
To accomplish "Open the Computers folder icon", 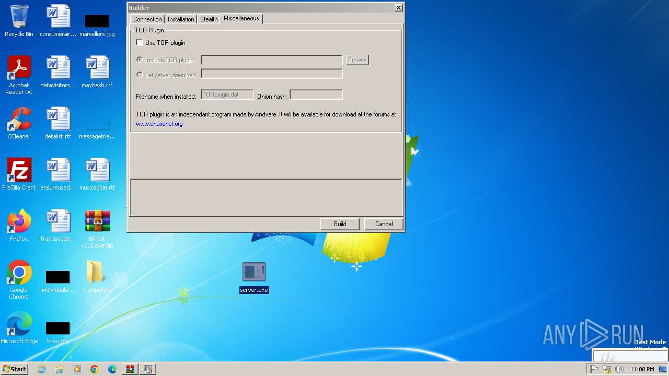I will point(97,277).
